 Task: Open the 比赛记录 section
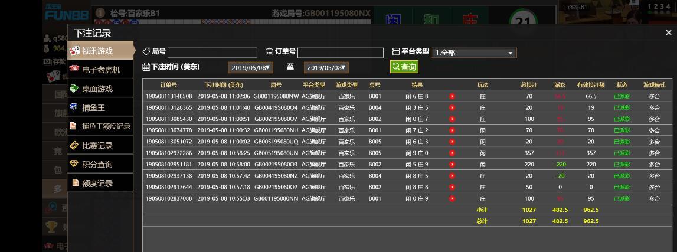(97, 145)
